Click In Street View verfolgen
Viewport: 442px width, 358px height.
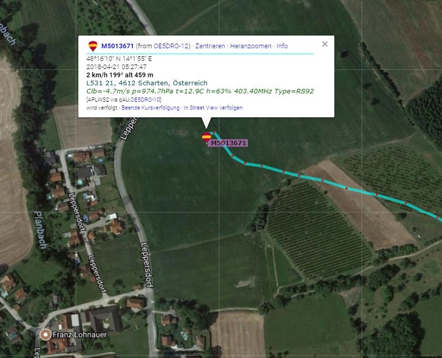click(213, 108)
